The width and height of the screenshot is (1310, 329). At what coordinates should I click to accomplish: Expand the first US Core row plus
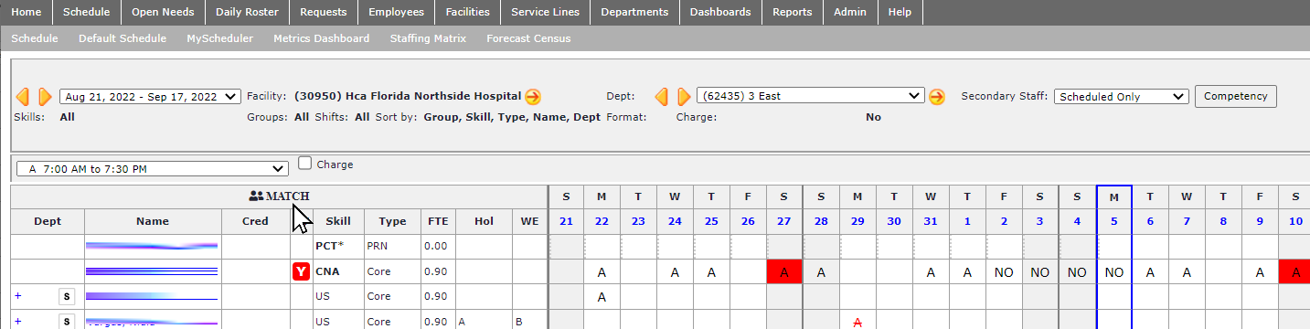click(x=18, y=296)
